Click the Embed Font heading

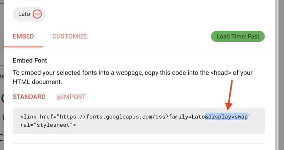pyautogui.click(x=30, y=60)
